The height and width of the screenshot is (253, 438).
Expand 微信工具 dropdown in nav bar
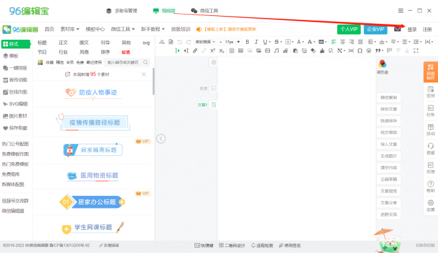(123, 29)
